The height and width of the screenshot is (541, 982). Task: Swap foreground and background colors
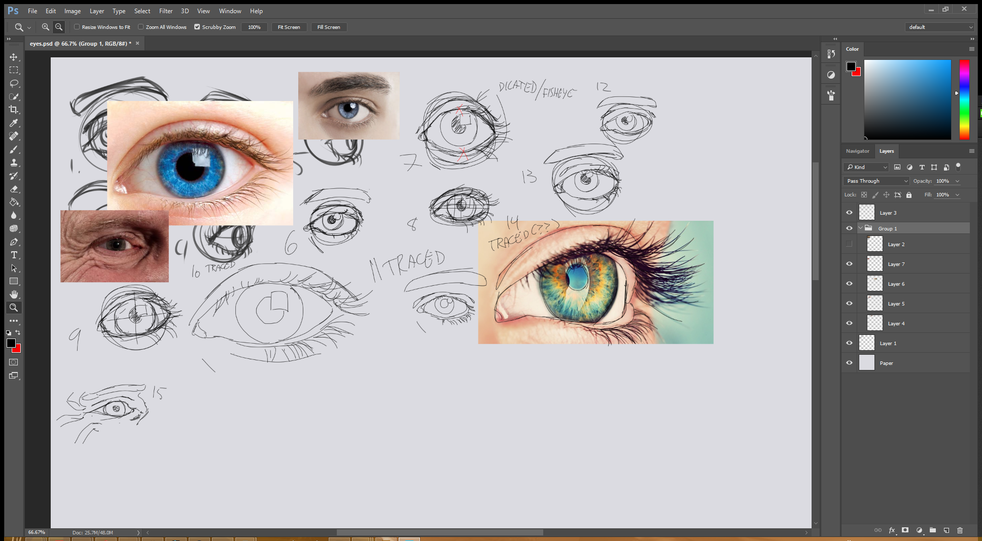18,332
